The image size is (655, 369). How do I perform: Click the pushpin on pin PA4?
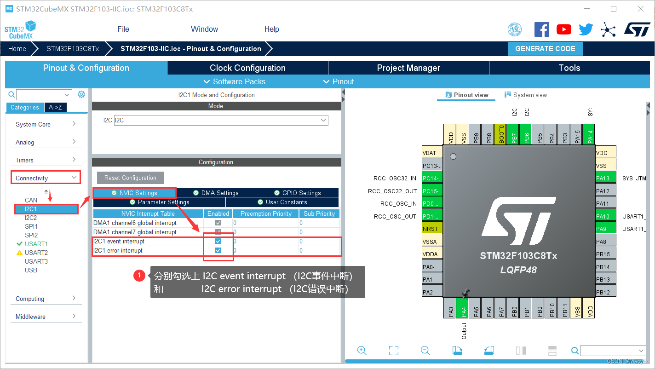click(465, 294)
